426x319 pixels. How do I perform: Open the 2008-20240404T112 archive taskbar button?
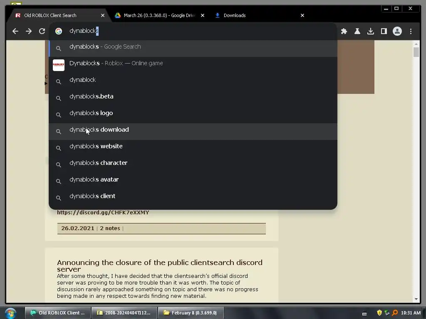(x=124, y=313)
